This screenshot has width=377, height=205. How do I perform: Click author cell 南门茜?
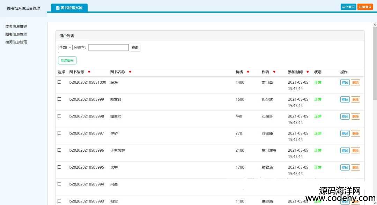click(267, 82)
